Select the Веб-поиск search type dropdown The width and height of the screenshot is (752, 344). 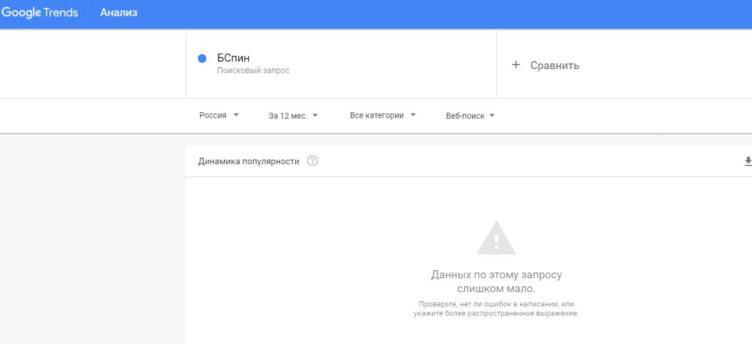point(466,115)
